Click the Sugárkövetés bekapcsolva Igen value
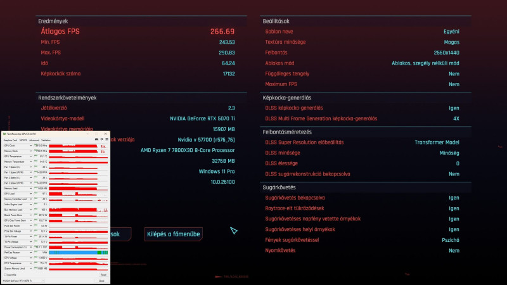 pos(454,198)
